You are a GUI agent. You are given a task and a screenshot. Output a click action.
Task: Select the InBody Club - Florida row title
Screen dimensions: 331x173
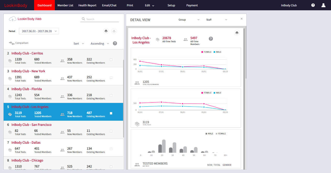coord(26,89)
